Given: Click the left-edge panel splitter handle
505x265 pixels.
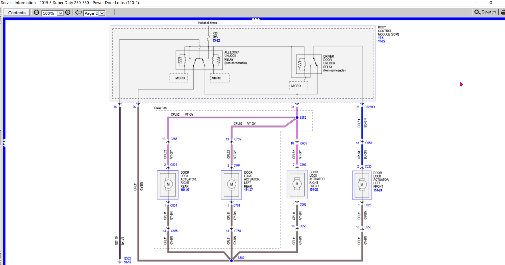Looking at the screenshot, I should tap(4, 143).
